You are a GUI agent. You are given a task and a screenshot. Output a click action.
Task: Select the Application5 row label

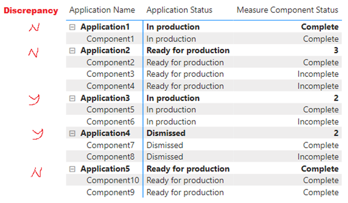click(105, 169)
